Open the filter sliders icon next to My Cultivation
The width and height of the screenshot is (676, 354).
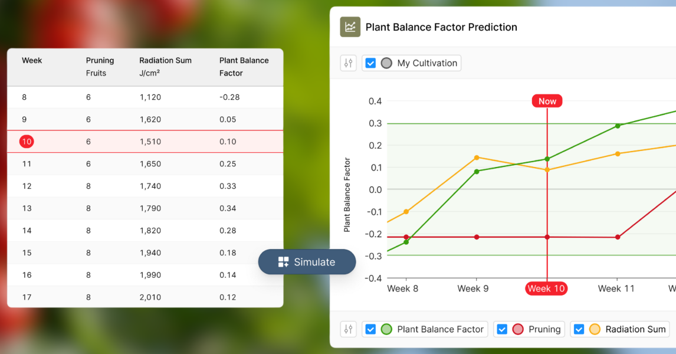click(349, 63)
